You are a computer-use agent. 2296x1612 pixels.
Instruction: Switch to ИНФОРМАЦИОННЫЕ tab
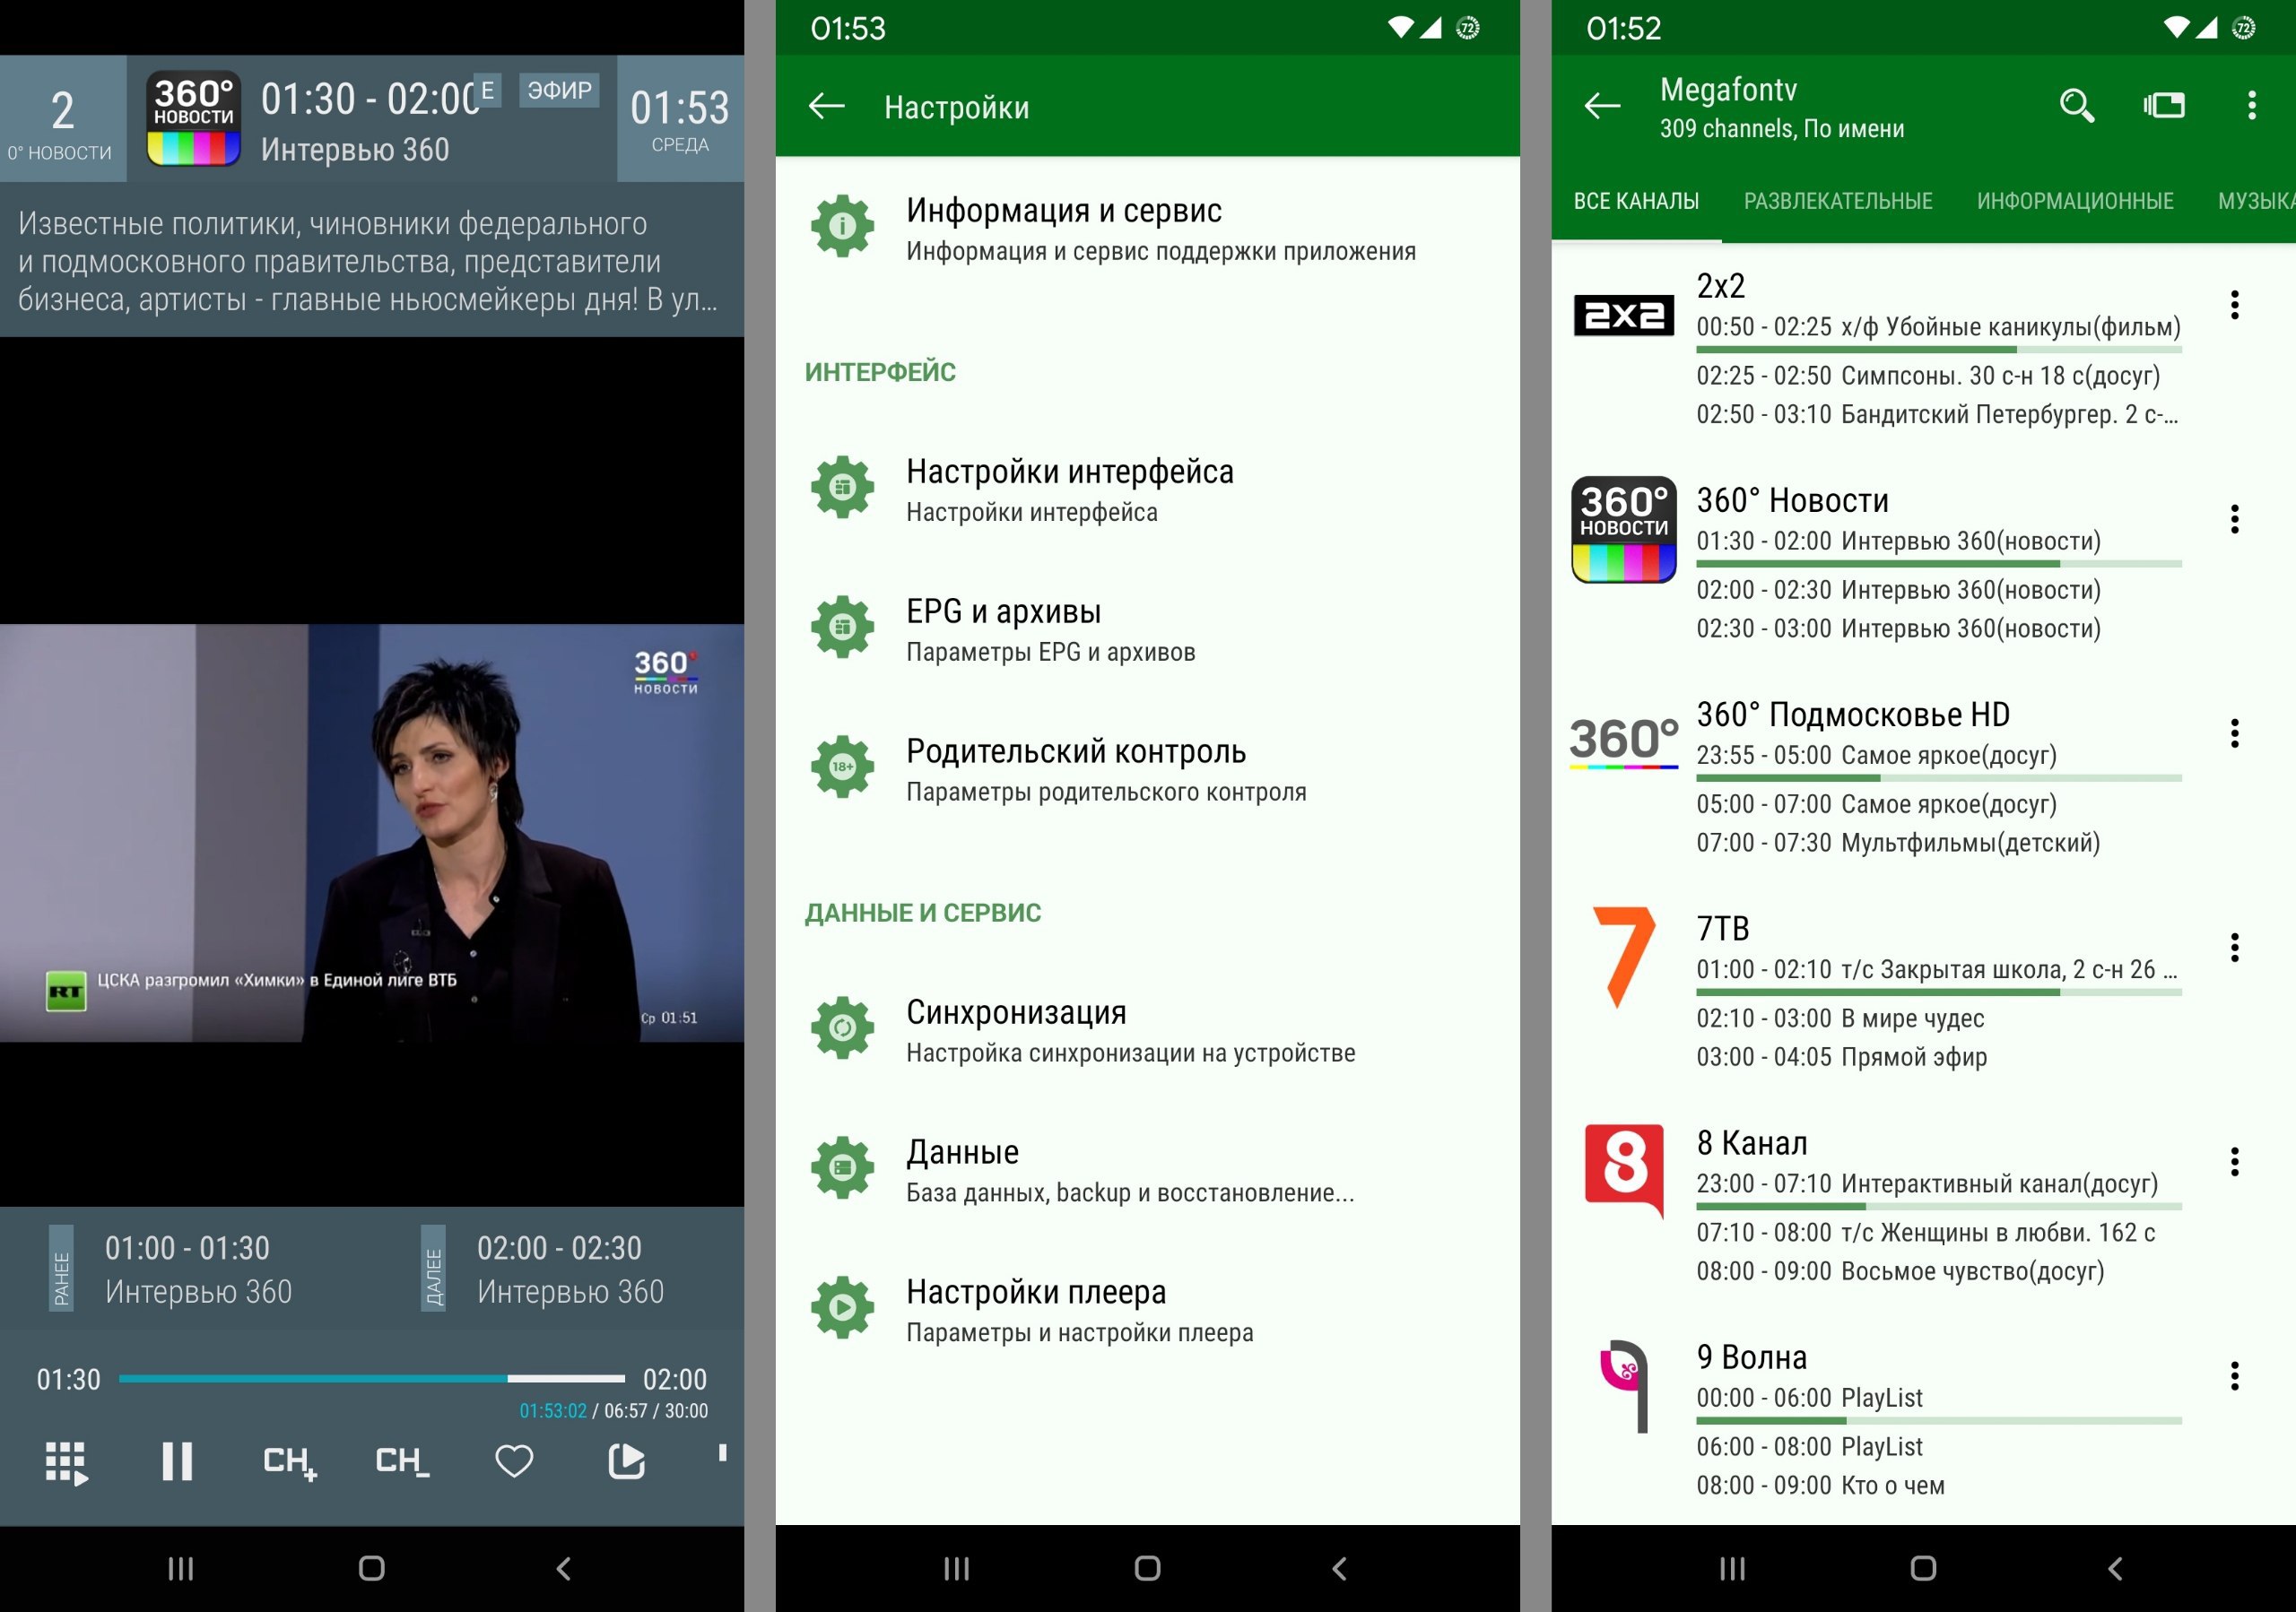coord(2074,201)
